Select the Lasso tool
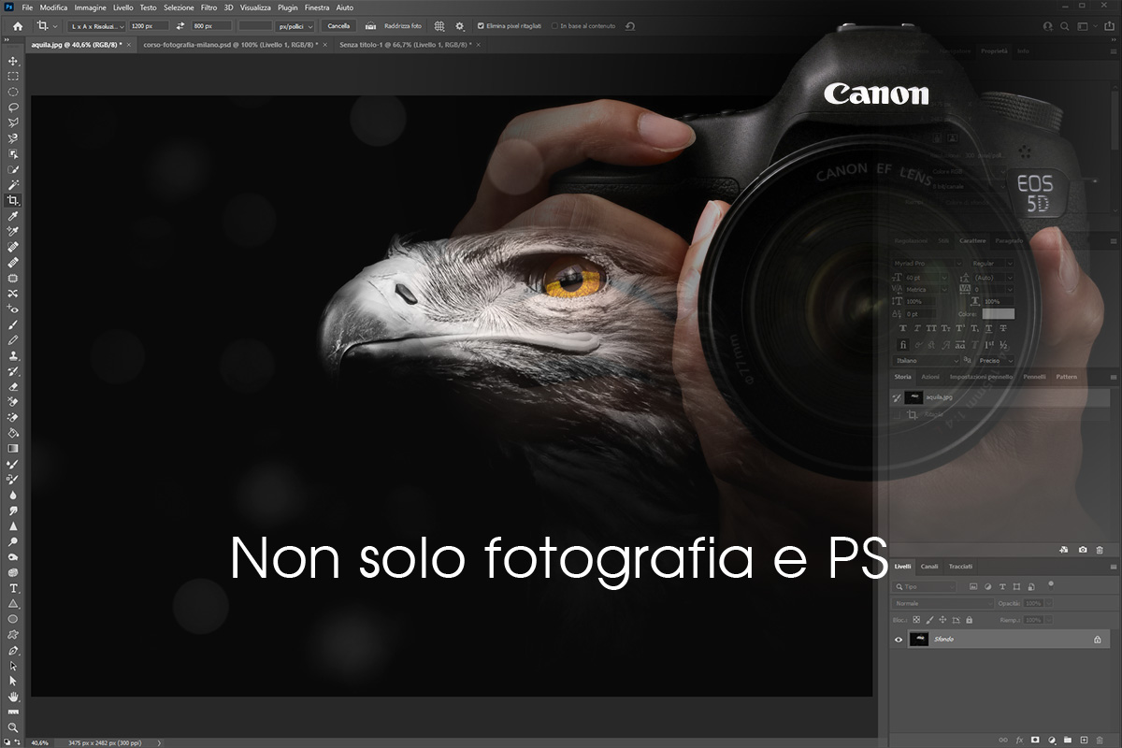The width and height of the screenshot is (1122, 748). coord(13,108)
